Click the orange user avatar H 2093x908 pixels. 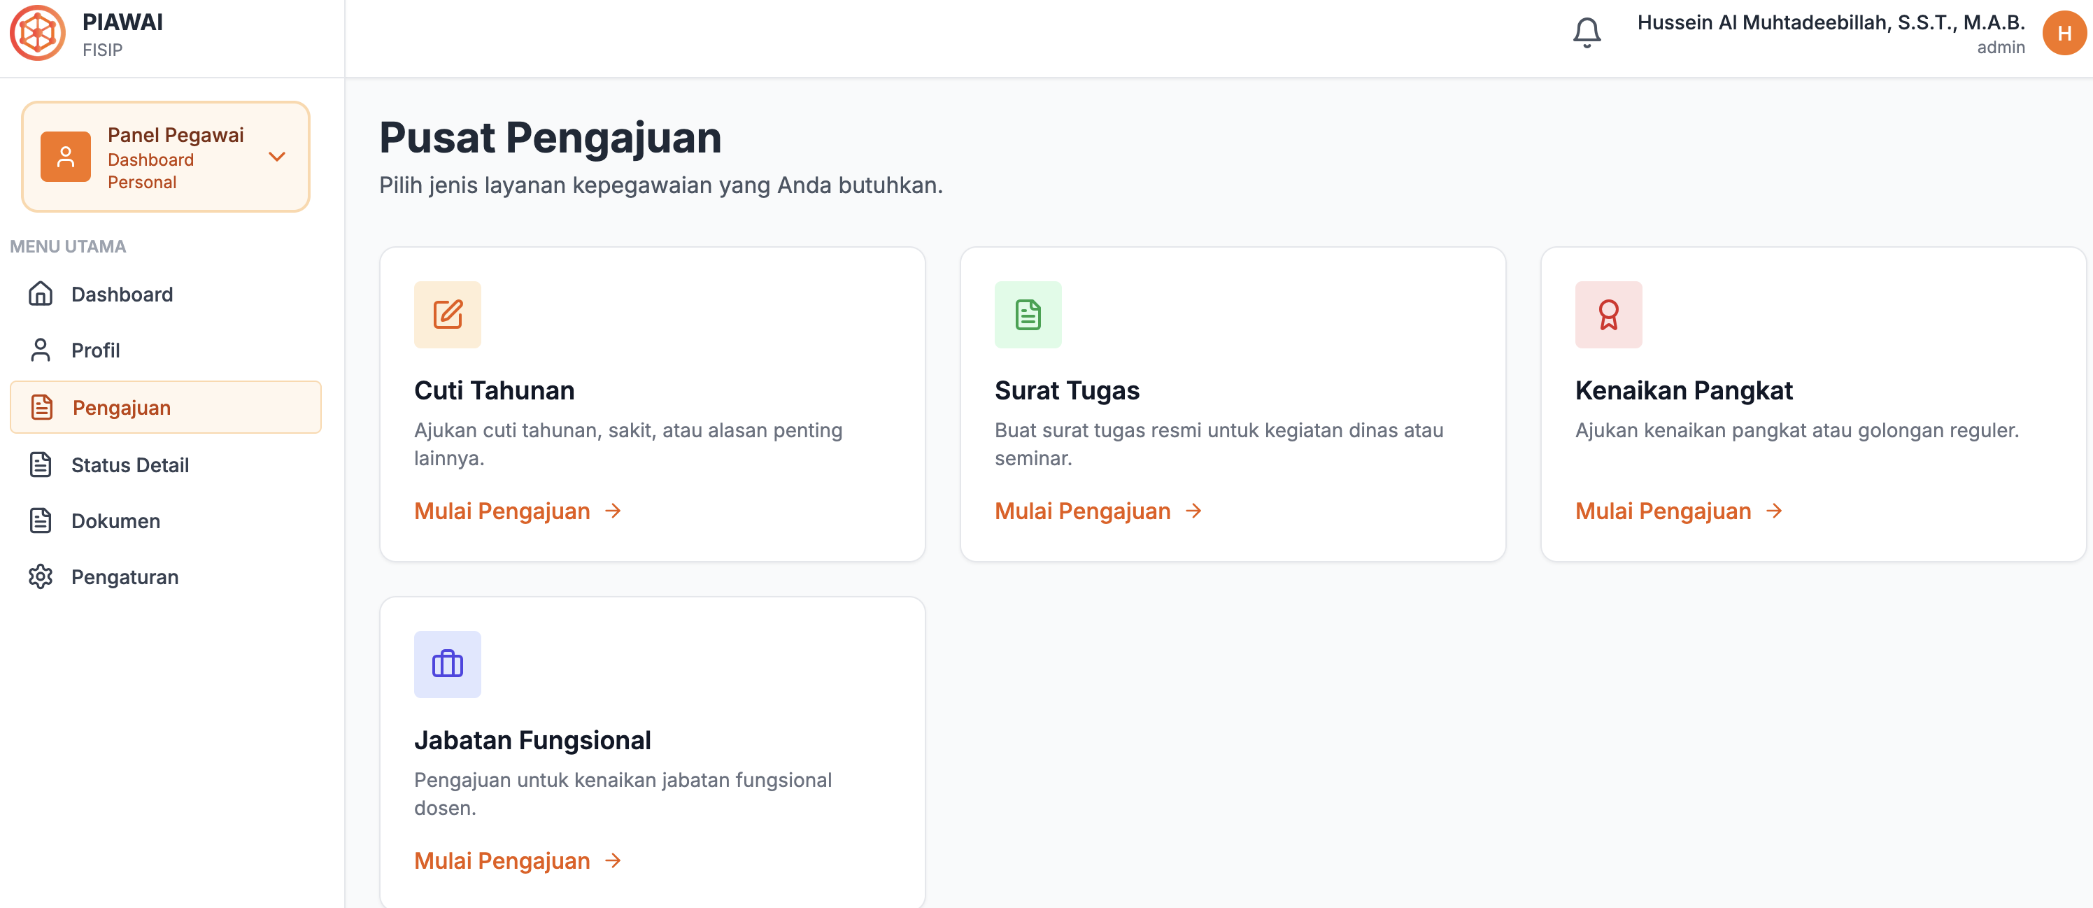[2064, 34]
